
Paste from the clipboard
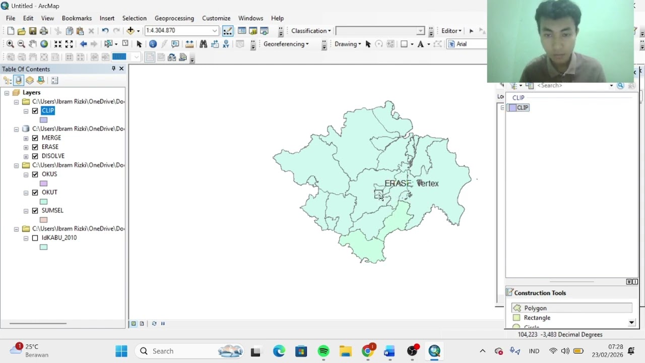pos(80,31)
